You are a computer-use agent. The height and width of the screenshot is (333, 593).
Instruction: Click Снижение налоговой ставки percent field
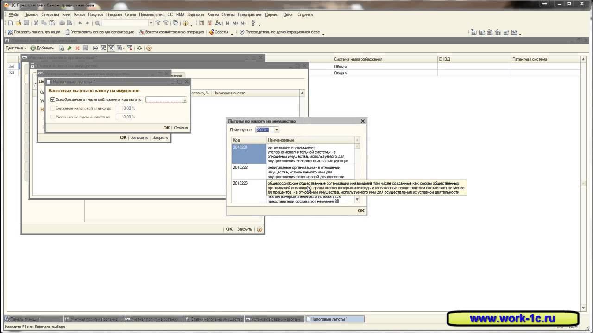[124, 108]
